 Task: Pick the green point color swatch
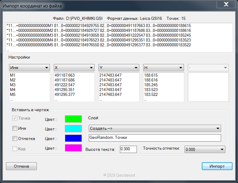[x=73, y=119]
